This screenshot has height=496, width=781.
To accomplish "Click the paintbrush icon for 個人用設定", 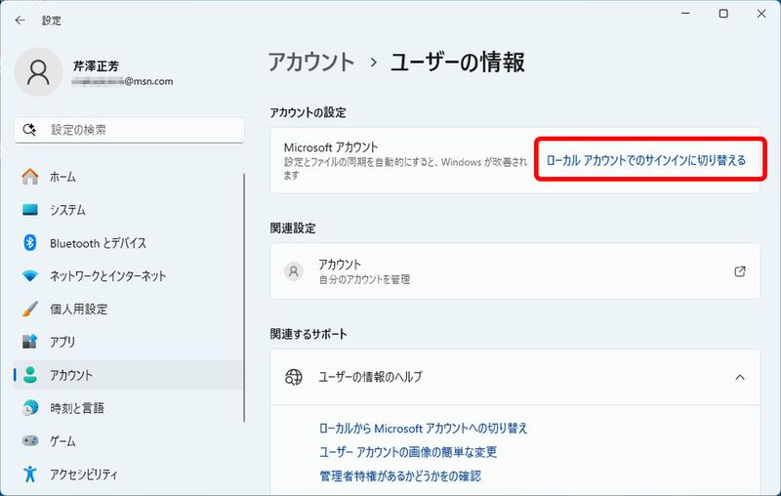I will [30, 309].
